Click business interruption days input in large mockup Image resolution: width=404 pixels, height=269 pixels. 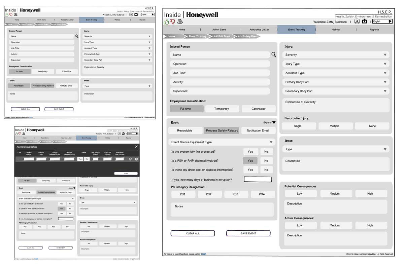tap(258, 180)
